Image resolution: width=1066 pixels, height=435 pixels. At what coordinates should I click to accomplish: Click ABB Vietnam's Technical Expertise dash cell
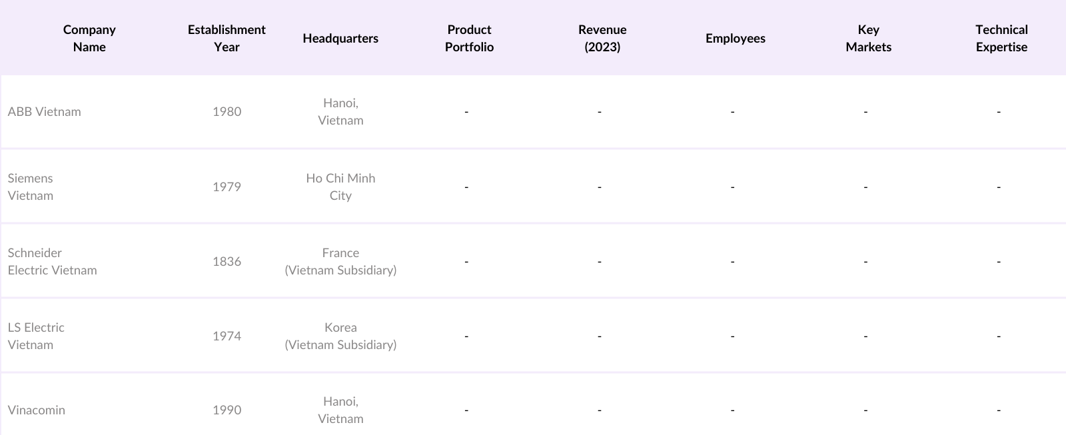pos(999,112)
